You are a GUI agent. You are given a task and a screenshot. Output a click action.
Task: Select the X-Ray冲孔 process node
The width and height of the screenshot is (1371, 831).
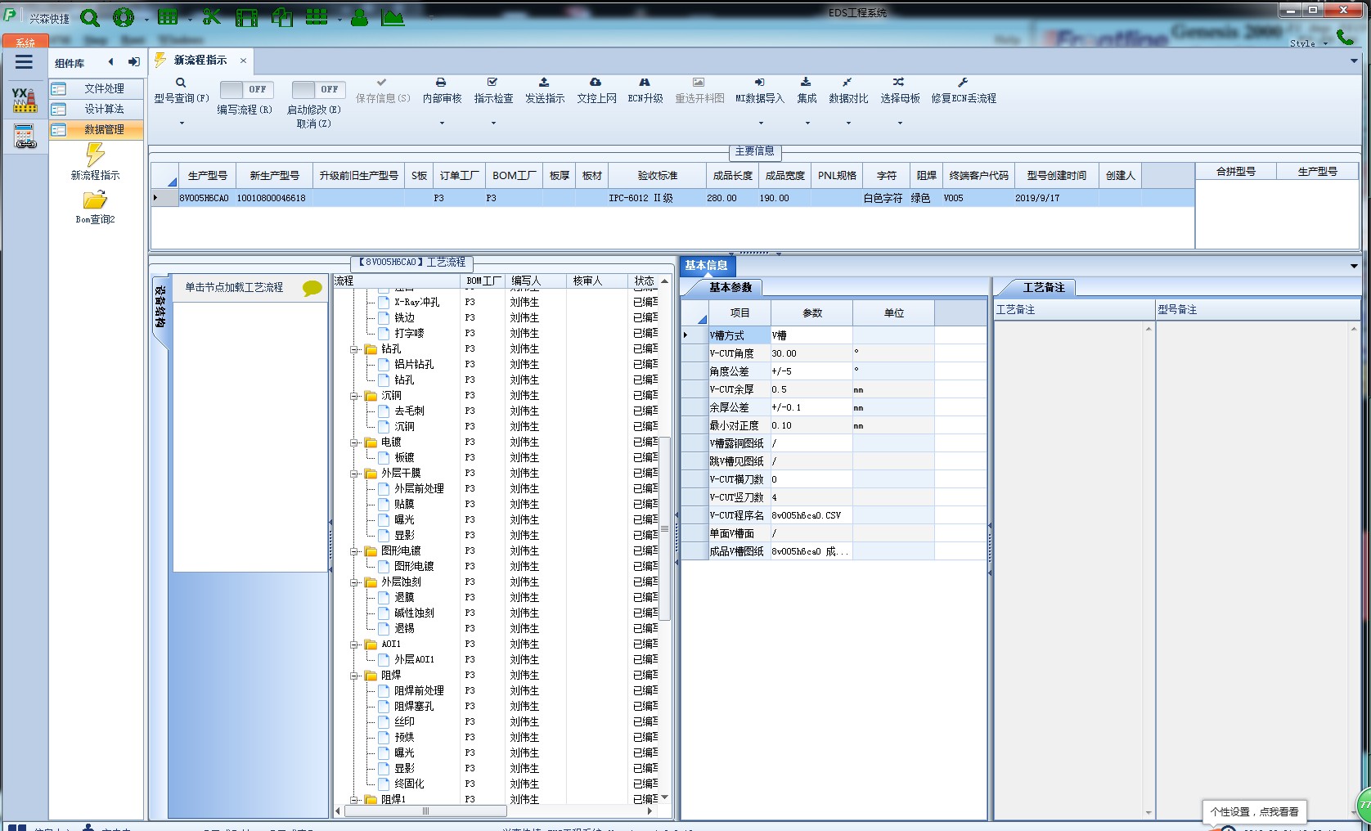(x=417, y=303)
